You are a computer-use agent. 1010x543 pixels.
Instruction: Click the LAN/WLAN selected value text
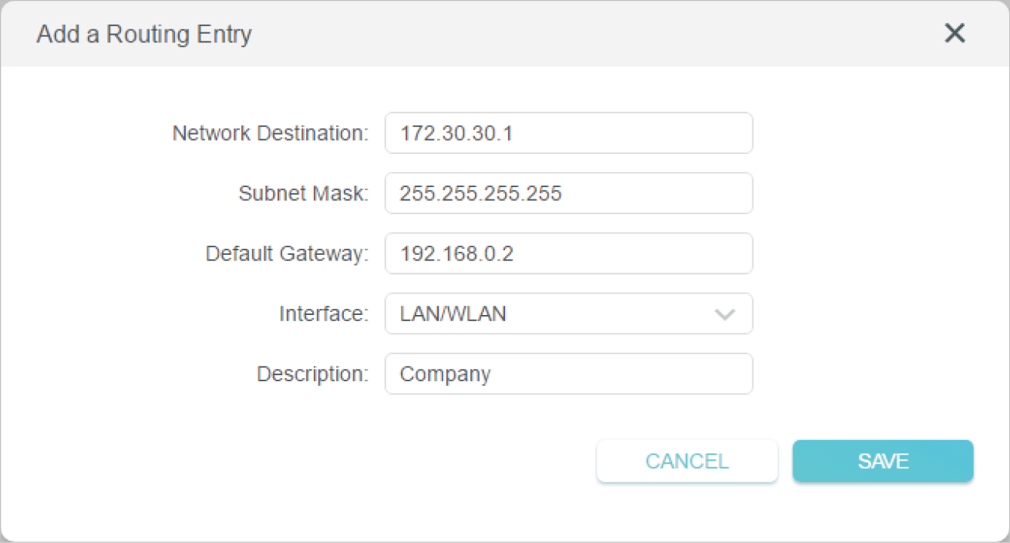coord(453,314)
